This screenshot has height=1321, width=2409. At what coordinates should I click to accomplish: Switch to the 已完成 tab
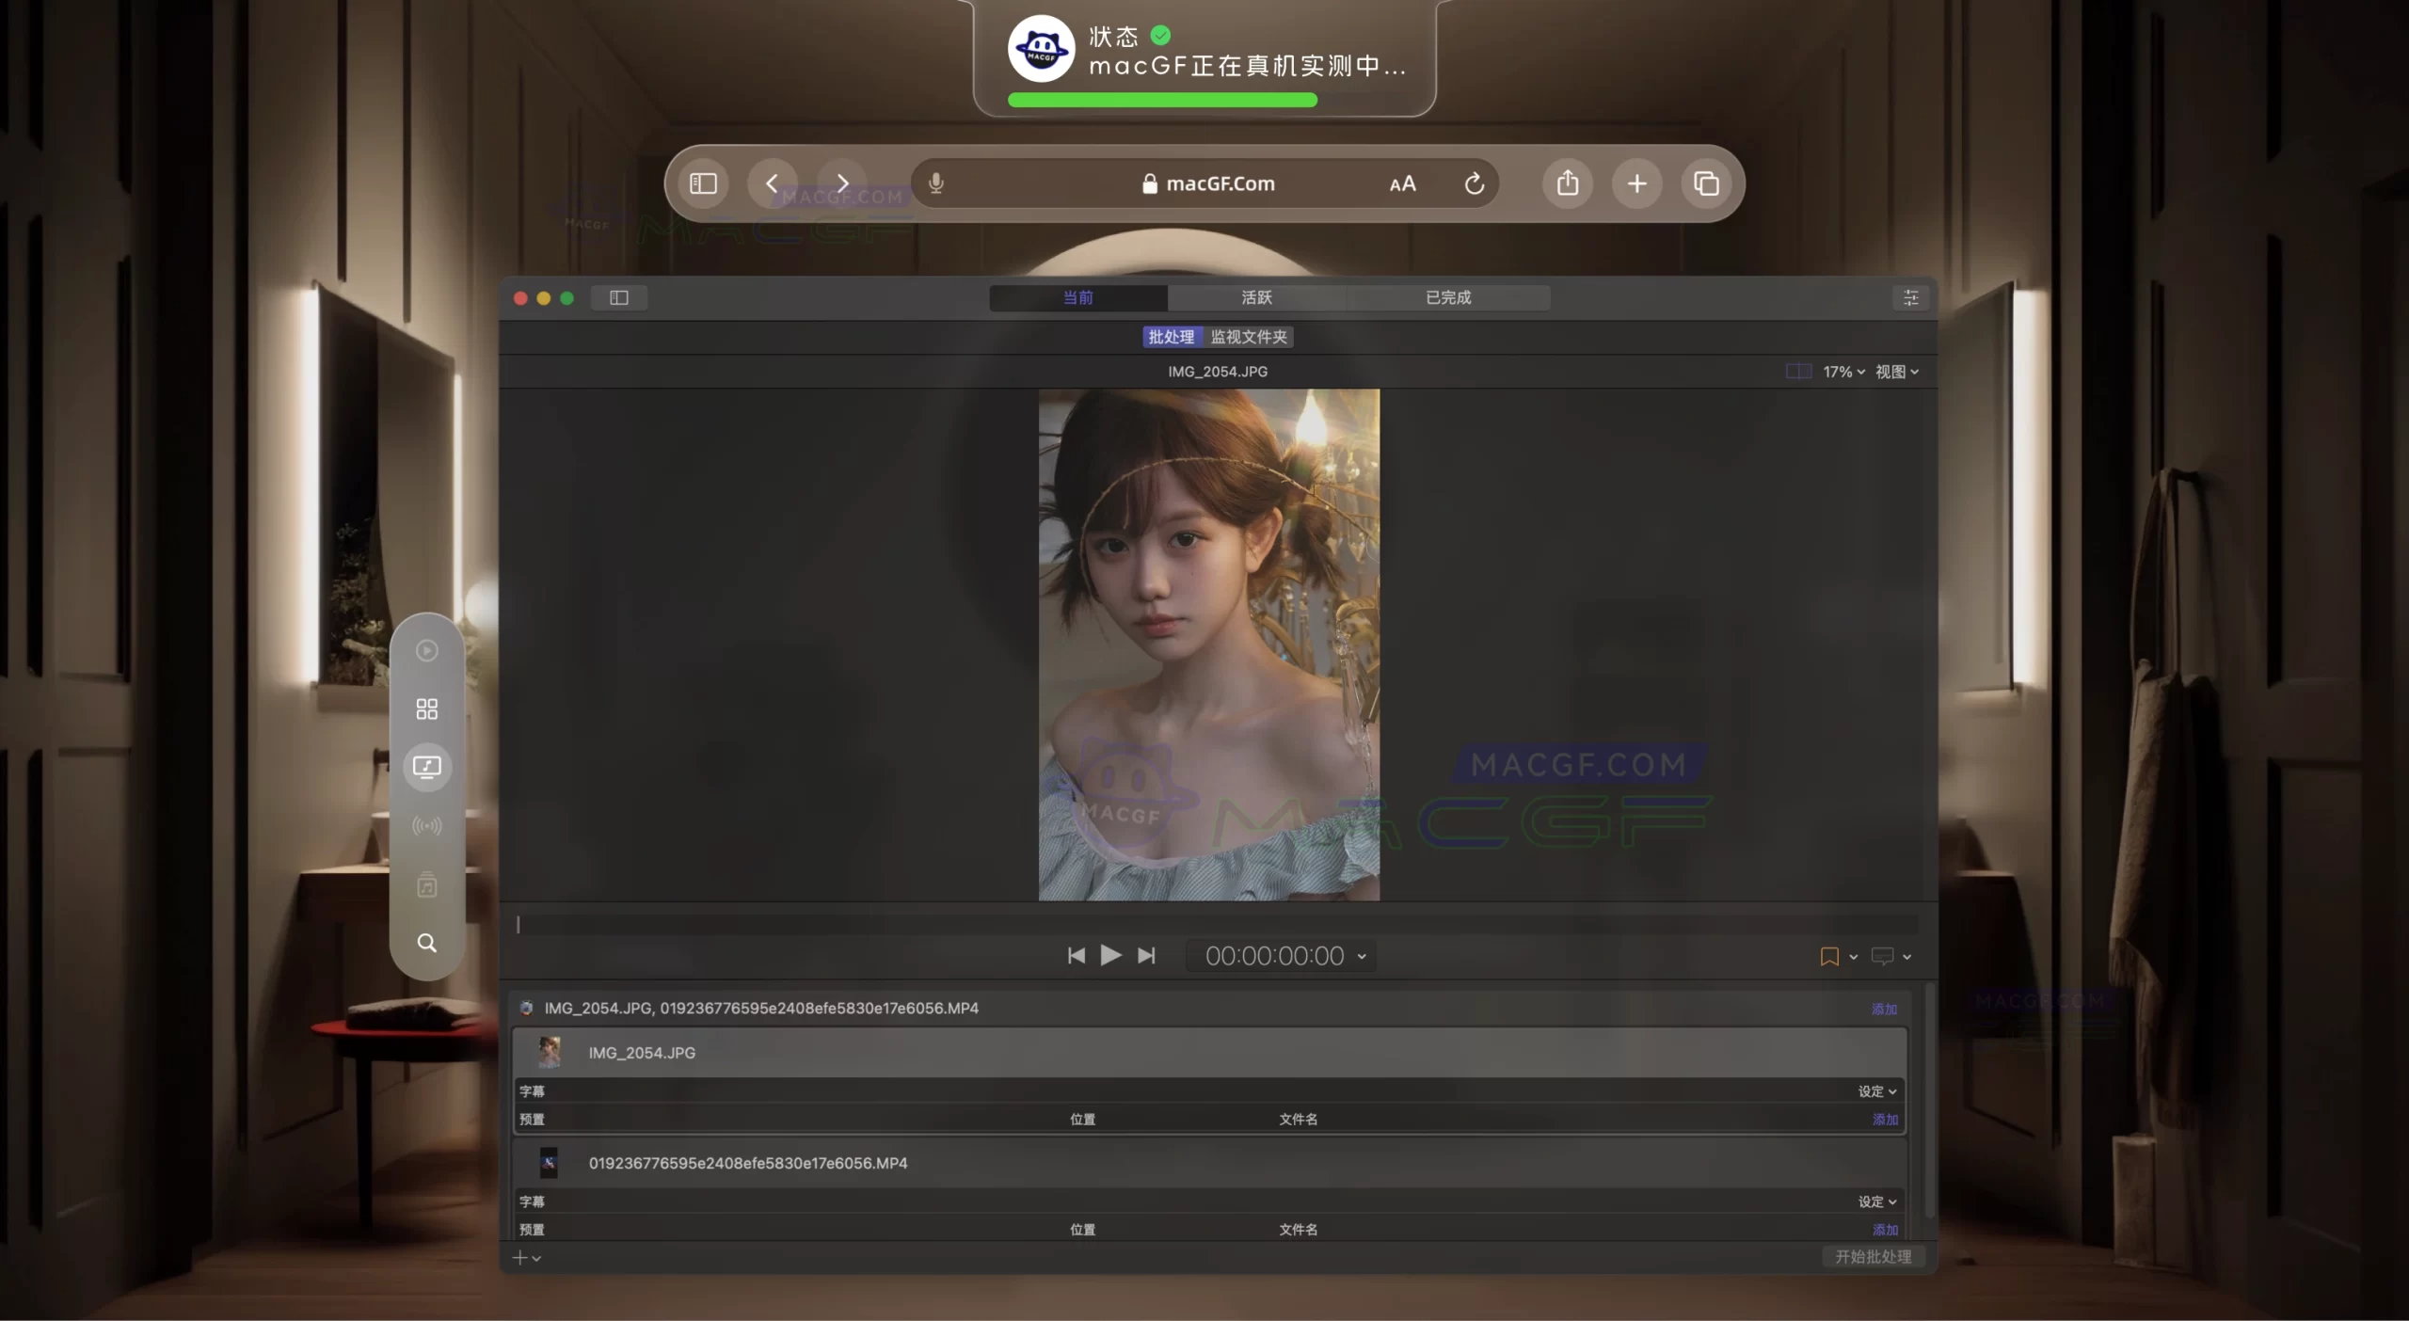tap(1446, 297)
